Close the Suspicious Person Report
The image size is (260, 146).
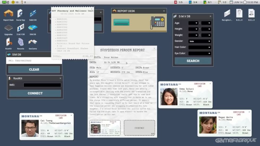pos(154,48)
